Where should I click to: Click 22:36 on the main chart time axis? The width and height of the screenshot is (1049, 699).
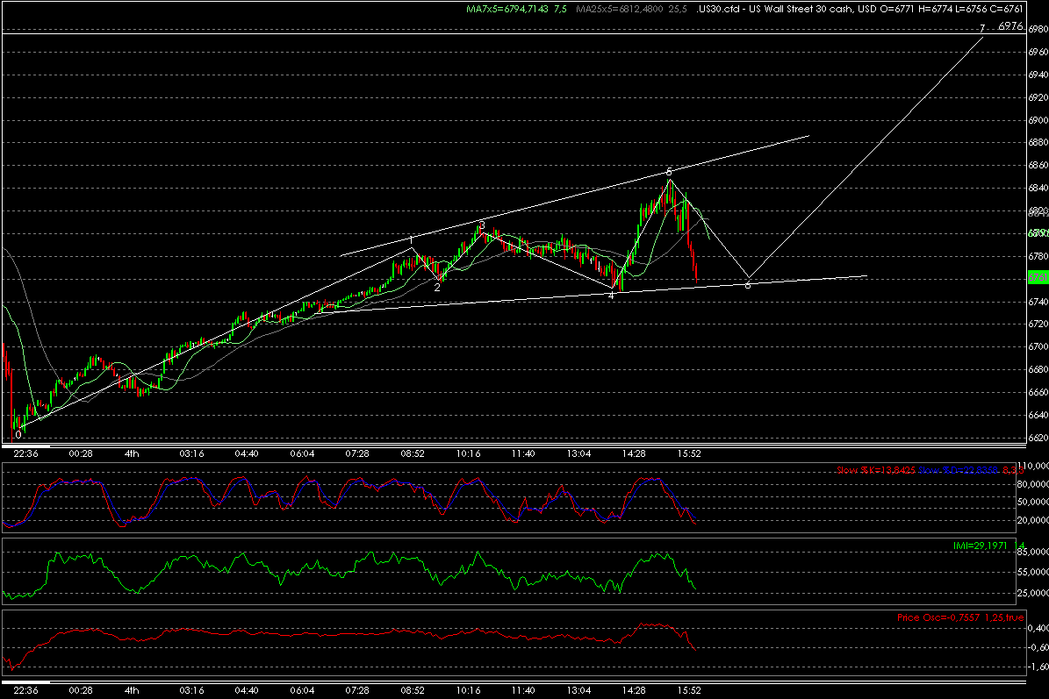tap(25, 453)
